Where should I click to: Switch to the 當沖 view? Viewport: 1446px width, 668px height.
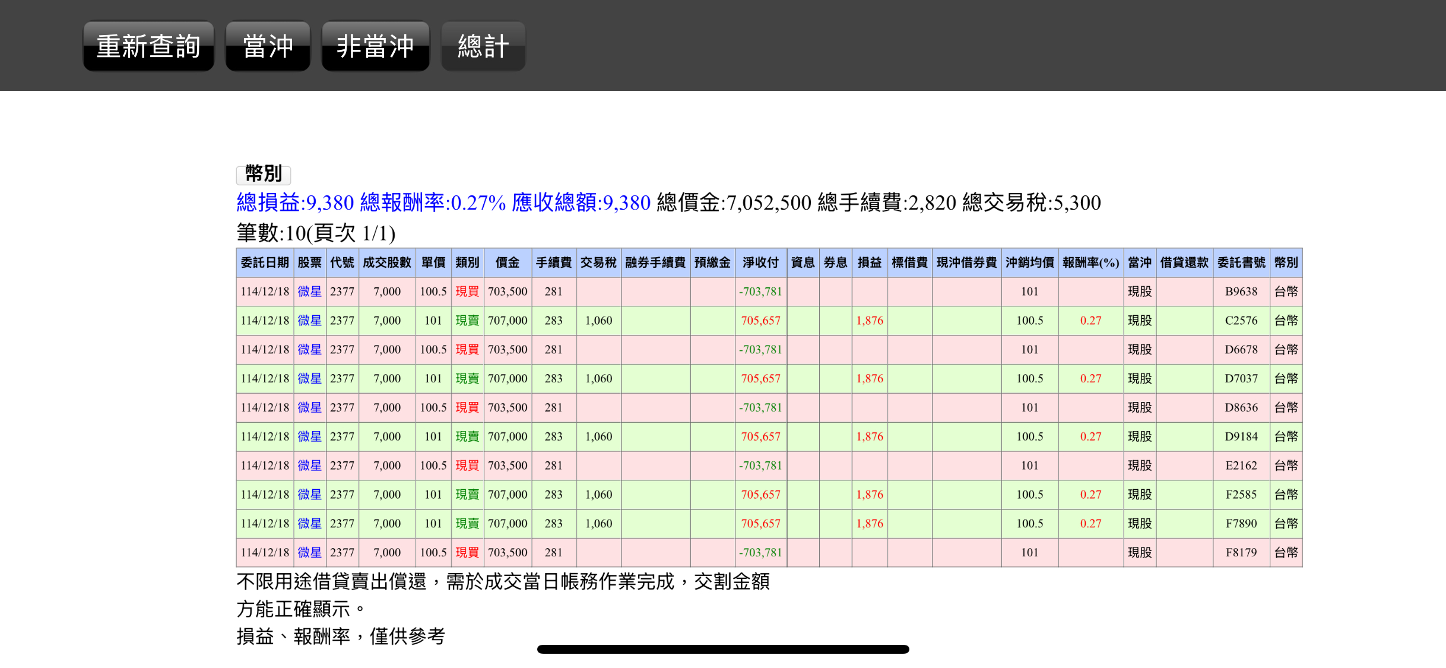tap(268, 46)
